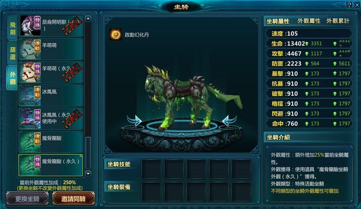Switch to the 飛劍 side tab
Image resolution: width=361 pixels, height=209 pixels.
[x=12, y=28]
